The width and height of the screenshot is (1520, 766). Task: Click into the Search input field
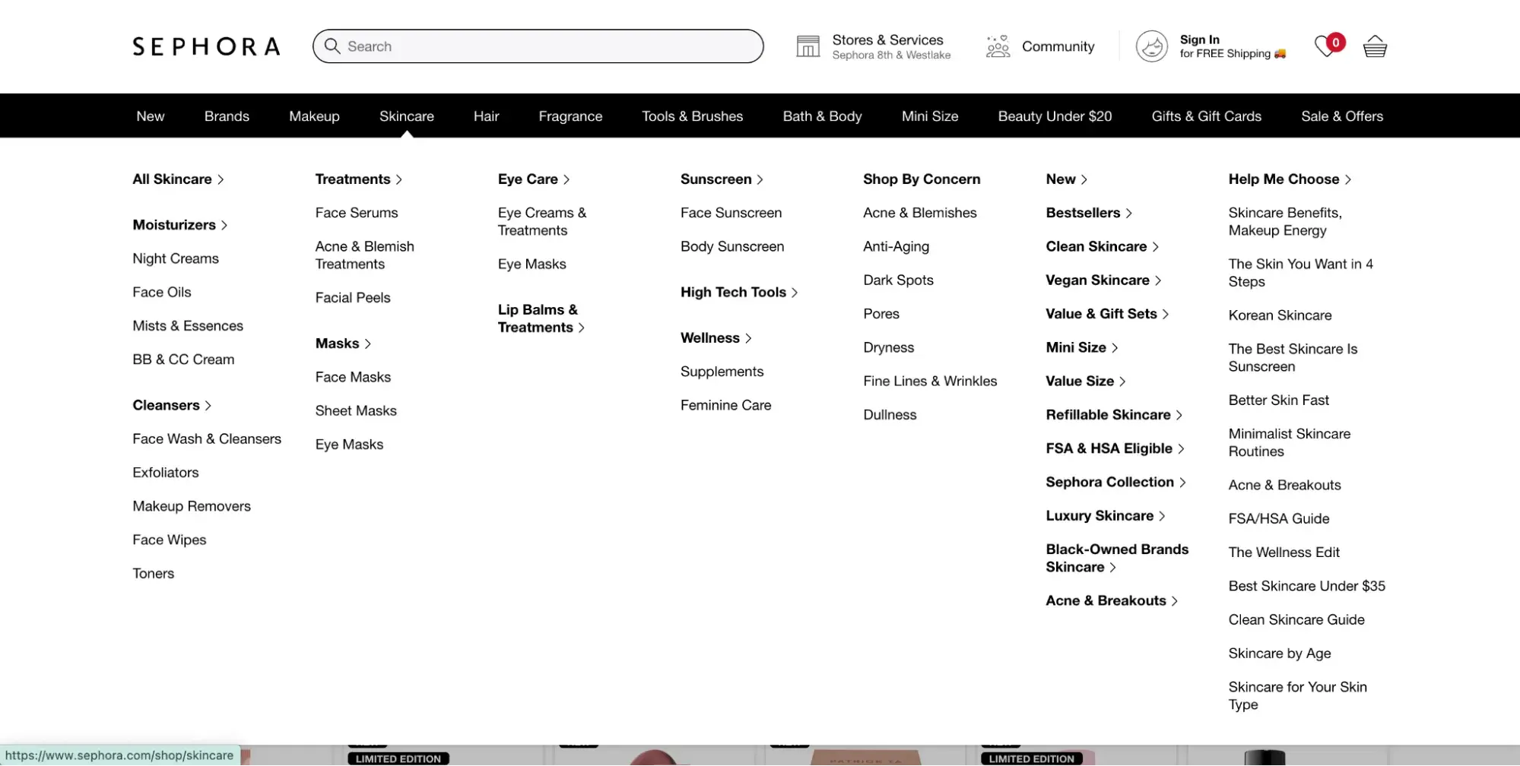[x=538, y=46]
